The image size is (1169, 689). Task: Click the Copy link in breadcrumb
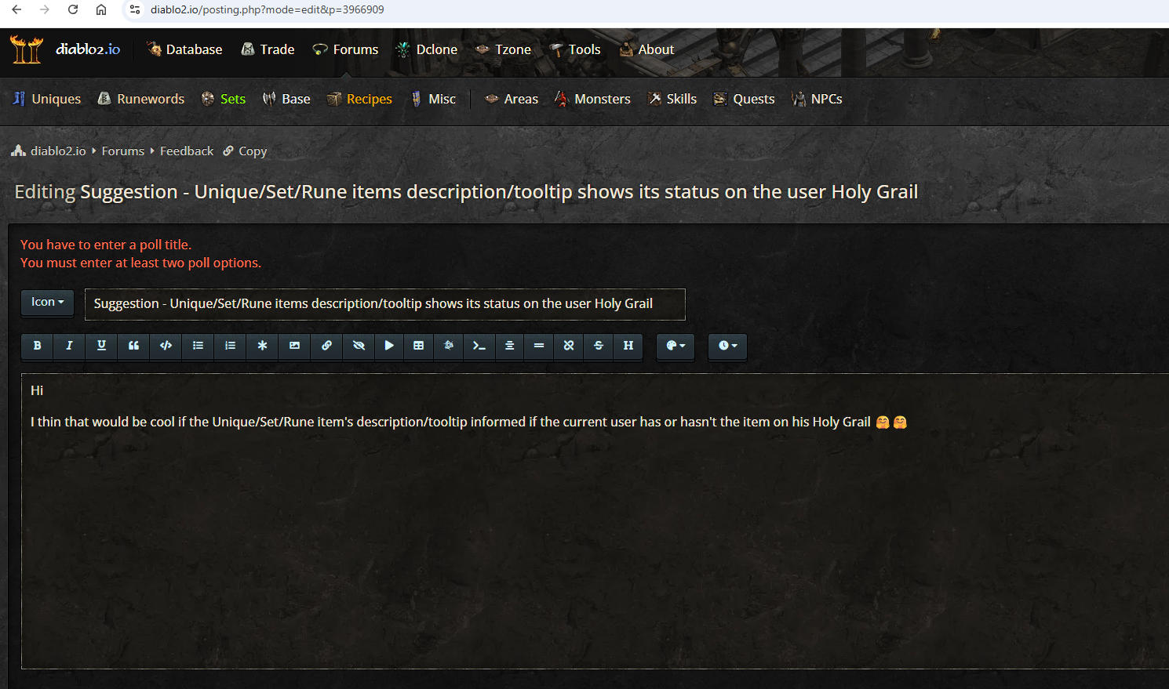[246, 151]
